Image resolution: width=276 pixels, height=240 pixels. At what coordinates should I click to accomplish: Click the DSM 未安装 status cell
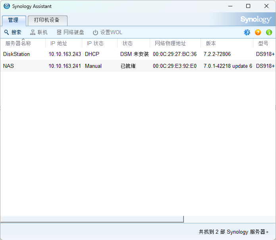[x=135, y=54]
